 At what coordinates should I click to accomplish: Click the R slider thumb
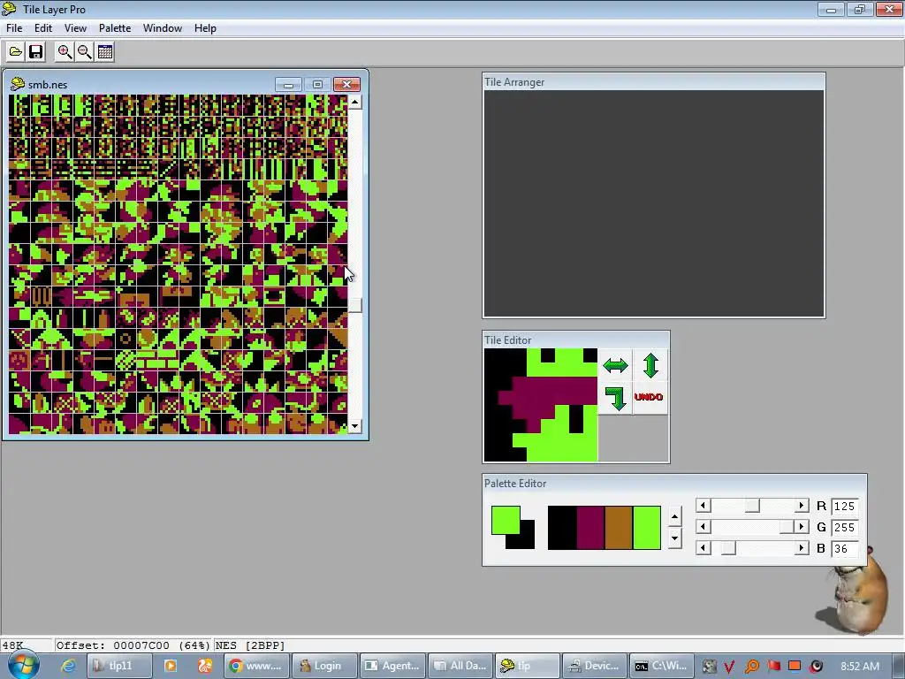coord(752,506)
